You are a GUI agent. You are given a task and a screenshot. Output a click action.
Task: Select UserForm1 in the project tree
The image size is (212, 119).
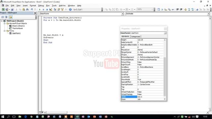(x=16, y=33)
